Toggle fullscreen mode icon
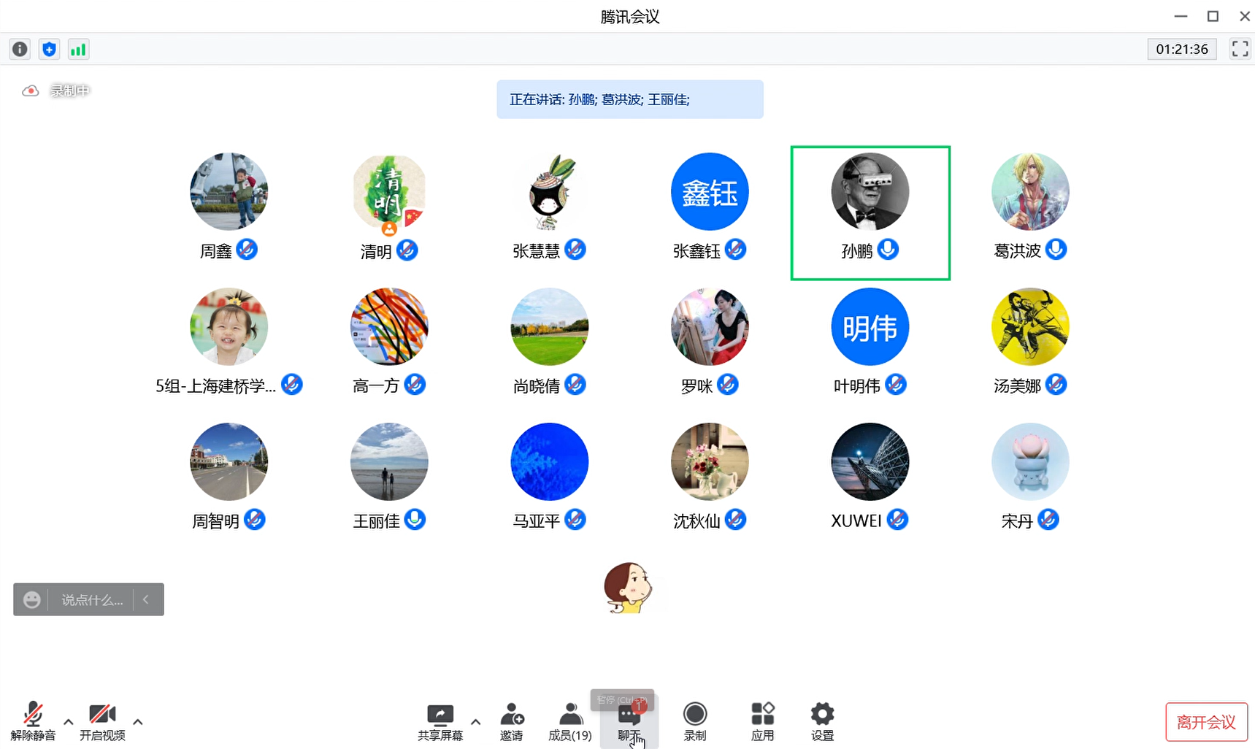 click(x=1240, y=49)
